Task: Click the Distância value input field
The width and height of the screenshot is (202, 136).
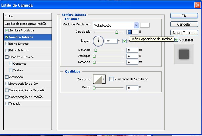Action: [x=132, y=50]
